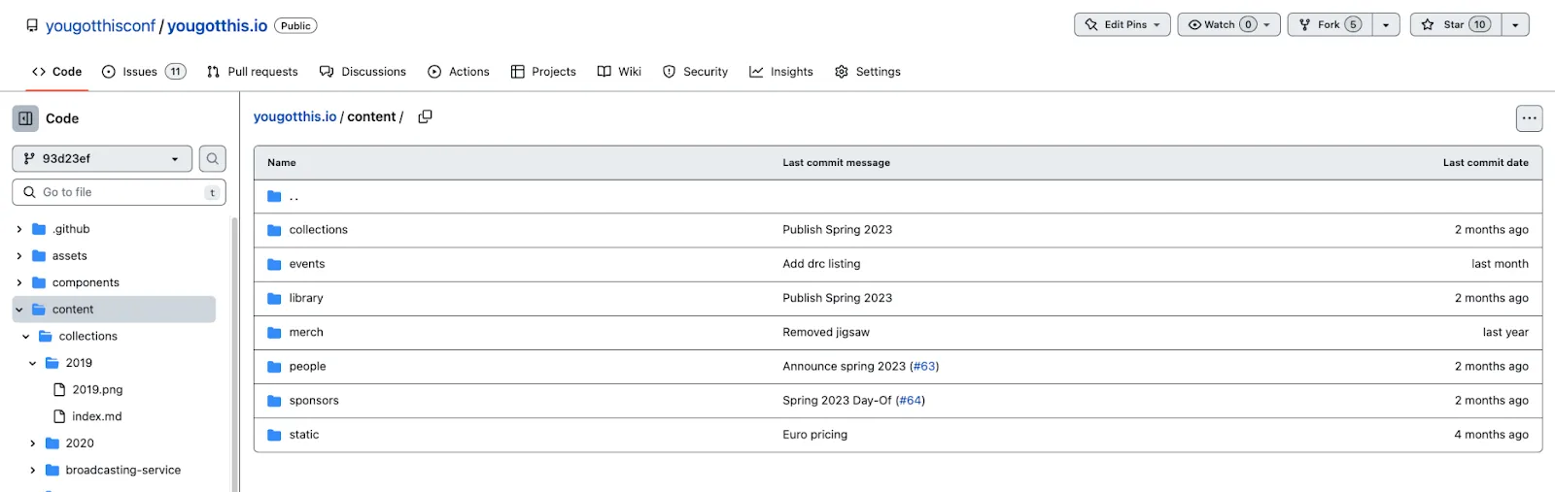Collapse the file tree side panel icon
The width and height of the screenshot is (1555, 492).
[25, 118]
